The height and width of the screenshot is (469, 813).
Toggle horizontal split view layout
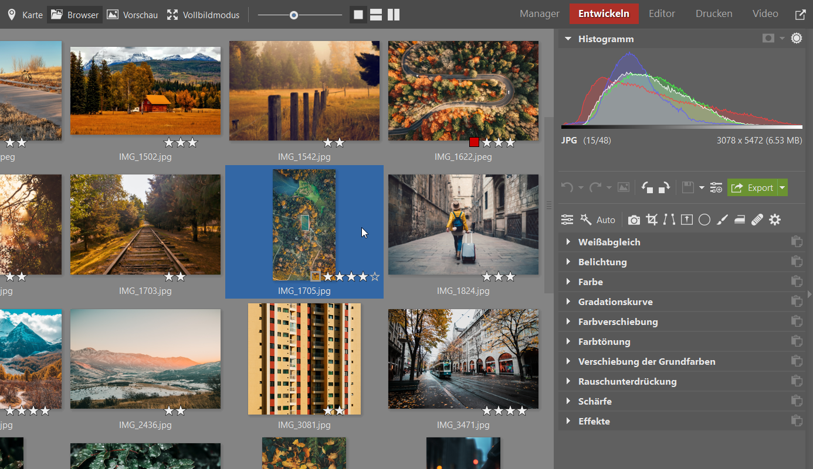(376, 15)
